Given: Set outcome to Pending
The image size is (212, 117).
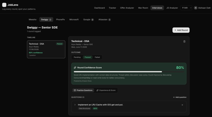Looking at the screenshot, I should [77, 57].
